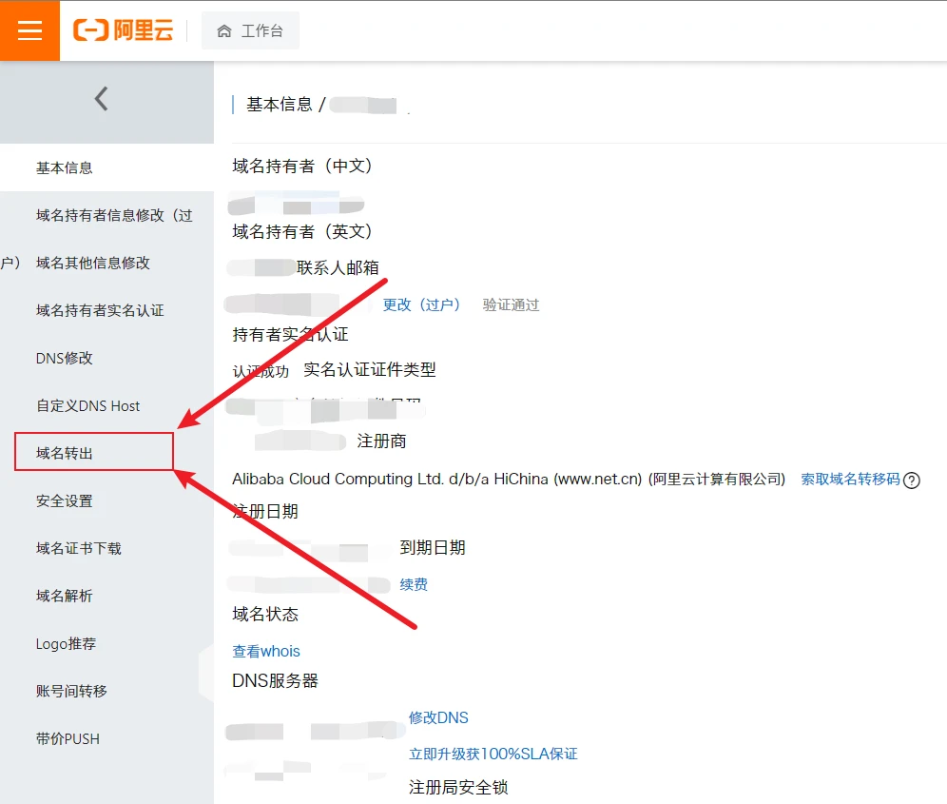Click the 域名状态 label
The image size is (947, 804).
[x=265, y=615]
